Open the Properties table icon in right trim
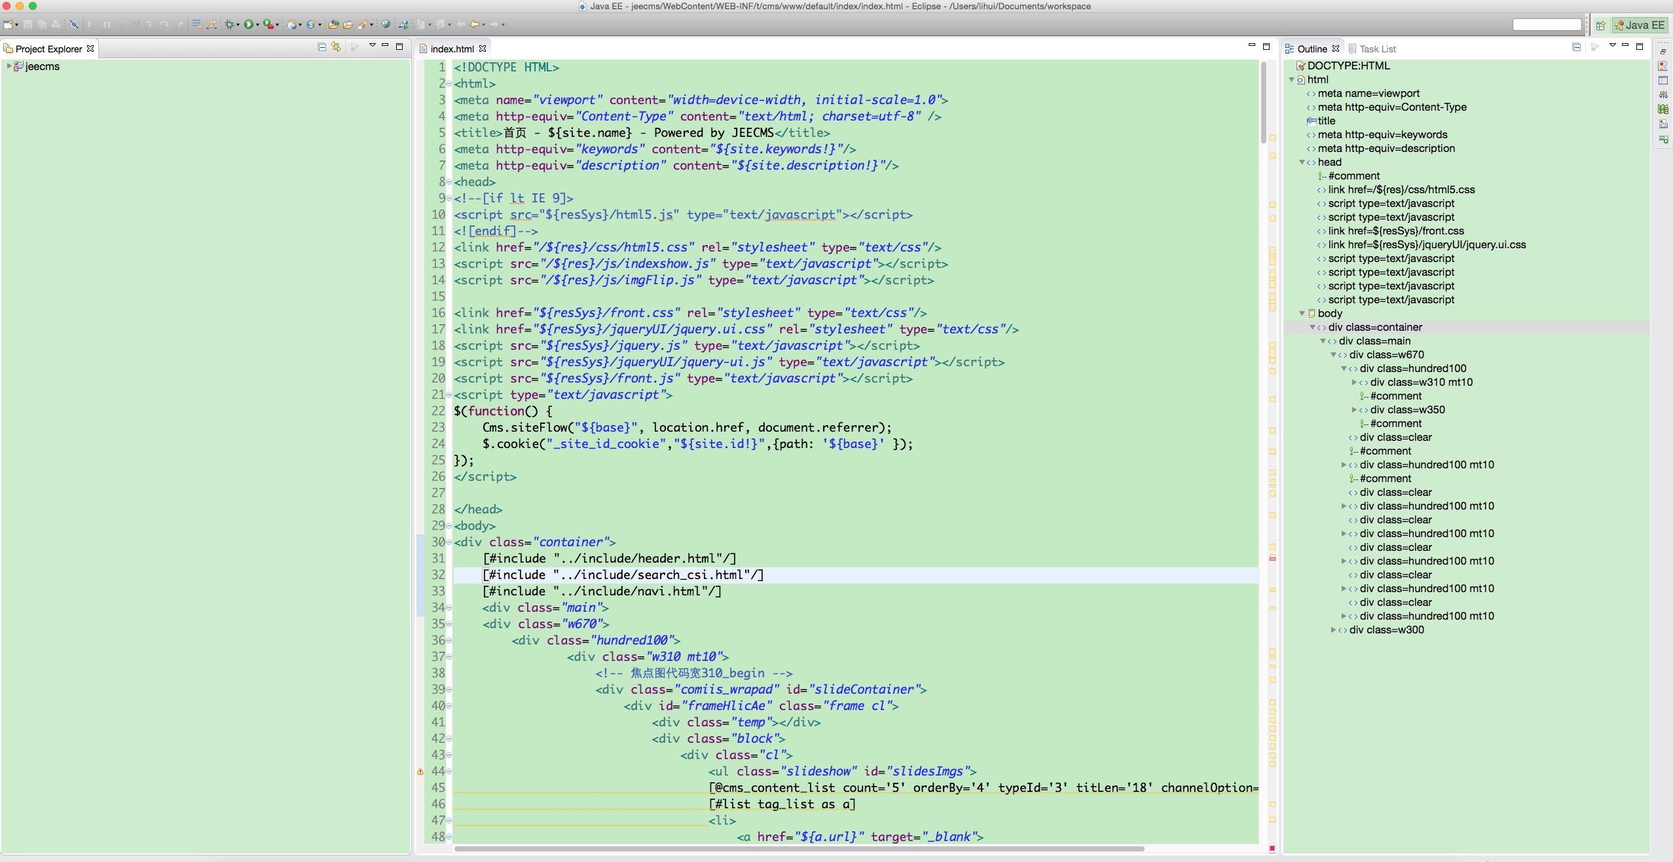 pyautogui.click(x=1663, y=81)
